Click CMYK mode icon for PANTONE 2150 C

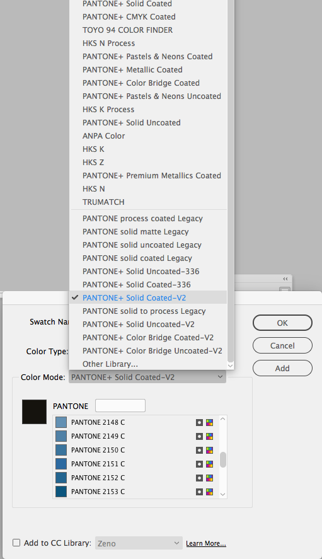(209, 450)
